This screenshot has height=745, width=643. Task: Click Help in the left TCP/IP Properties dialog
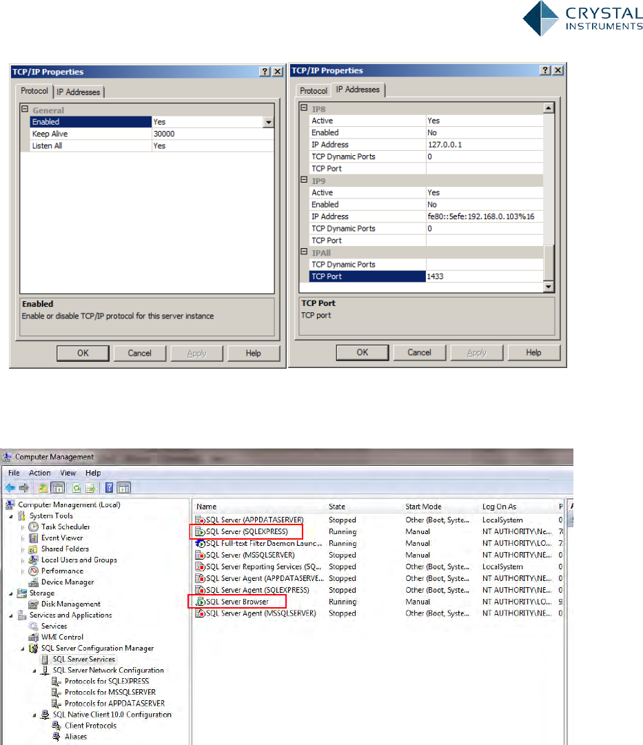[254, 353]
